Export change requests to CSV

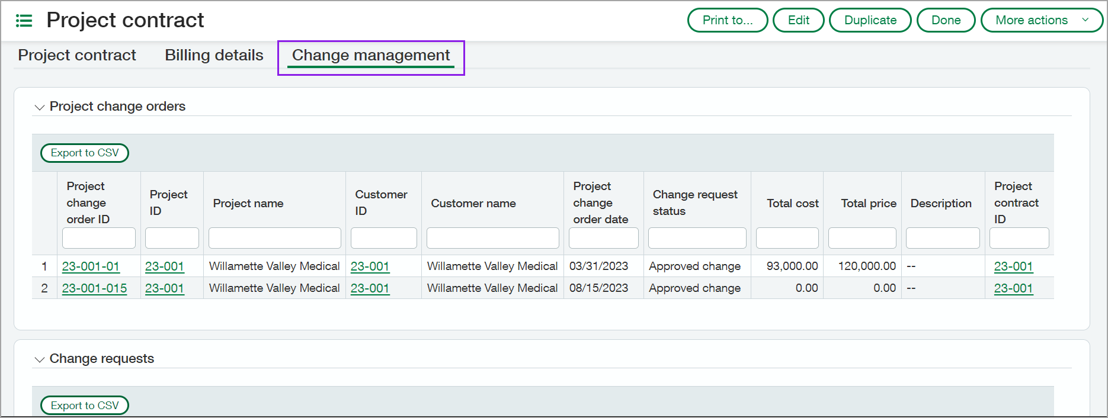click(x=85, y=406)
